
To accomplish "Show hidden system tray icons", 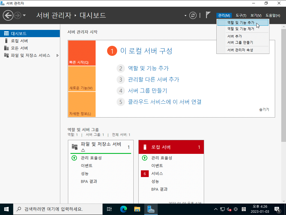I will coord(216,209).
